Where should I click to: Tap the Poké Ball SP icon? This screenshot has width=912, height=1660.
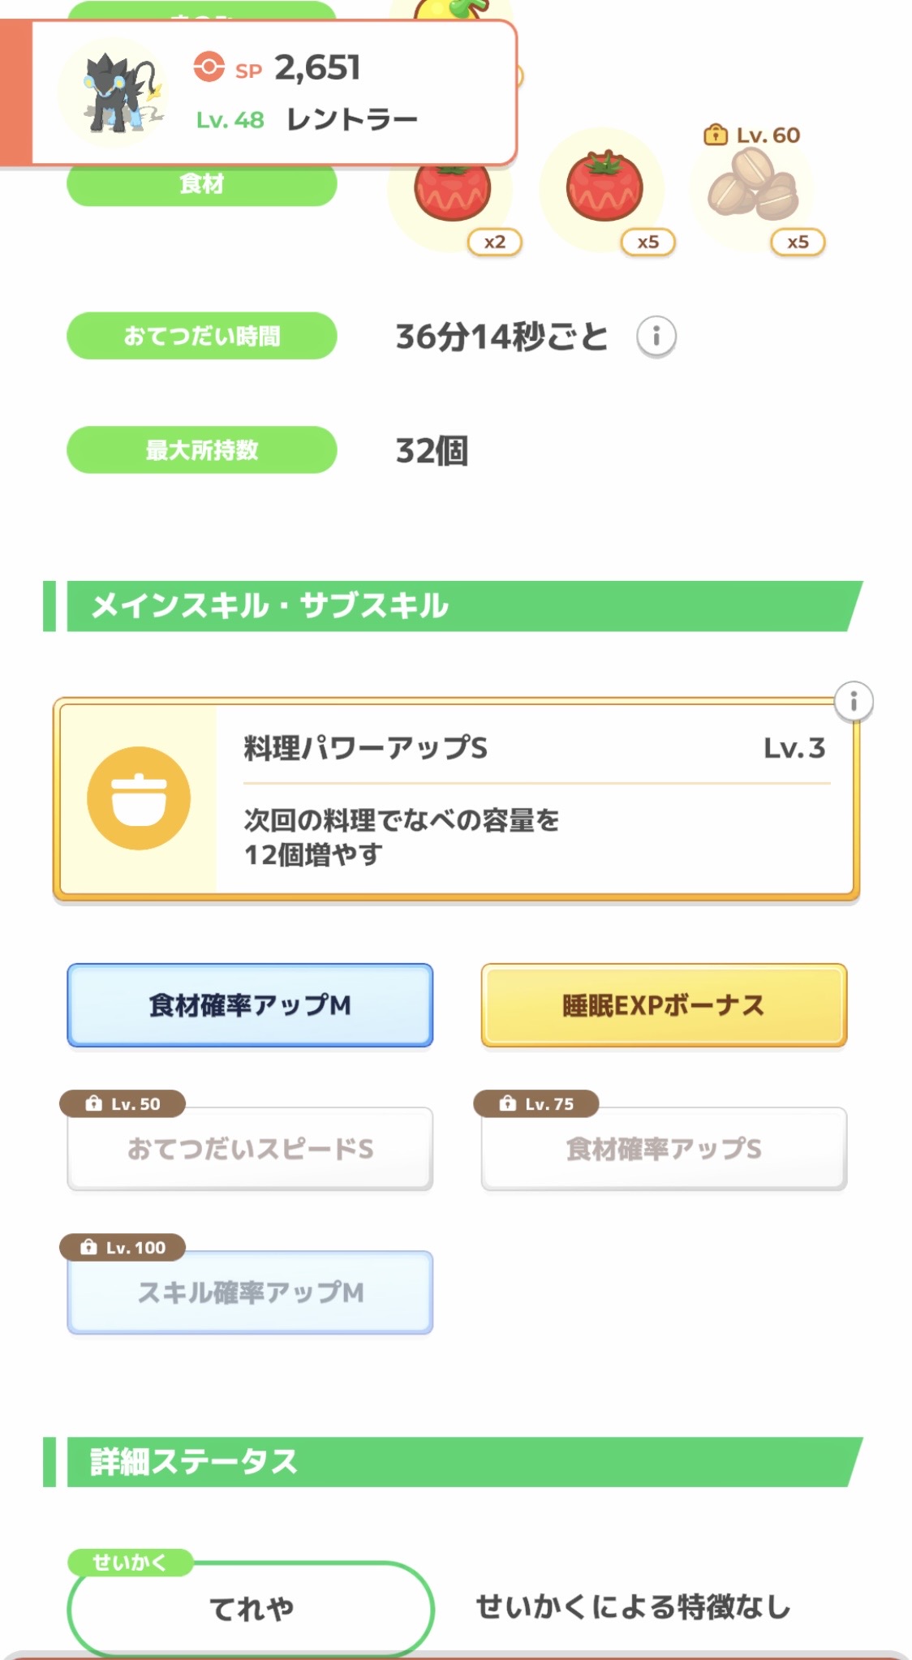[x=209, y=67]
